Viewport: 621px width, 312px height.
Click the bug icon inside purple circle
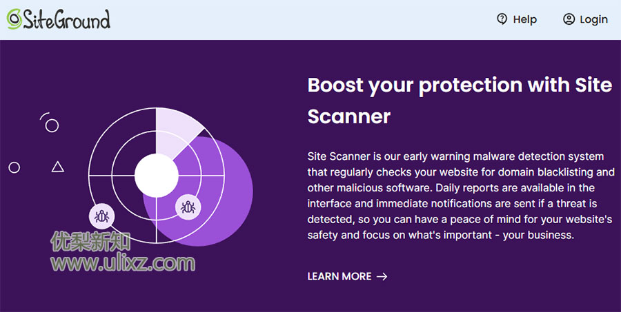[x=188, y=207]
